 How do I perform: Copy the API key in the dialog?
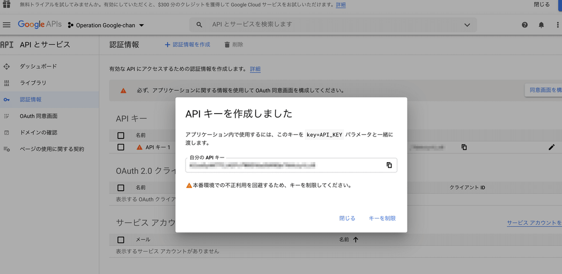coord(389,165)
